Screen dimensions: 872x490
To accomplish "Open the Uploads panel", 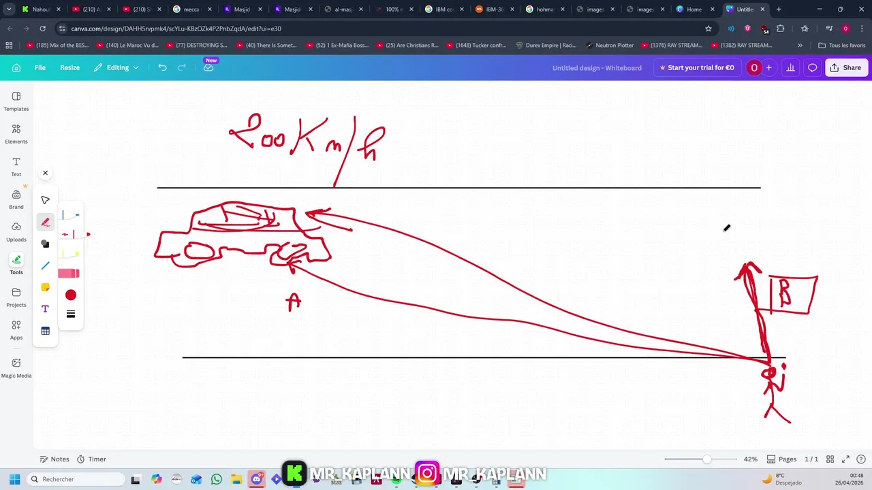I will point(16,232).
